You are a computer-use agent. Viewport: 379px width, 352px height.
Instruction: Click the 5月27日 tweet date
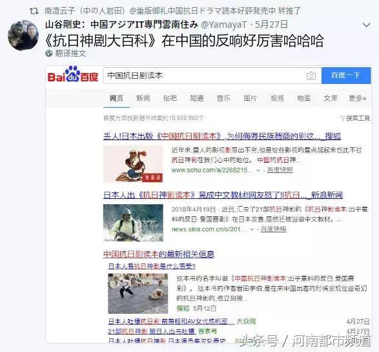pyautogui.click(x=271, y=25)
